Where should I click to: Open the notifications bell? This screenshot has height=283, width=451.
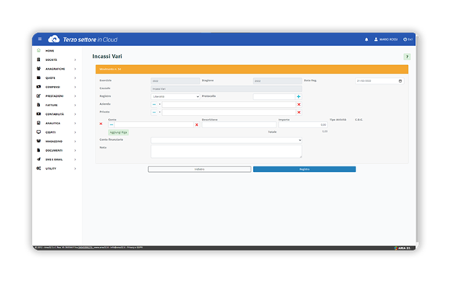point(366,39)
